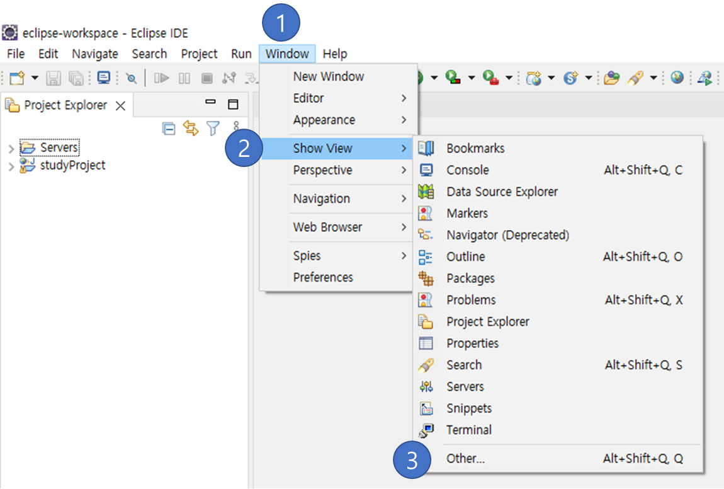Show the Markers view
This screenshot has width=724, height=489.
click(558, 214)
